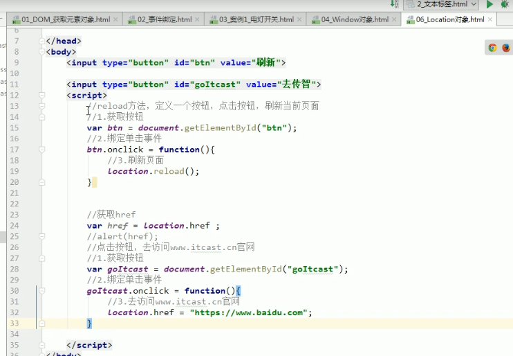Click HTML file icon on 06_Location tab
The image size is (513, 356).
[410, 20]
